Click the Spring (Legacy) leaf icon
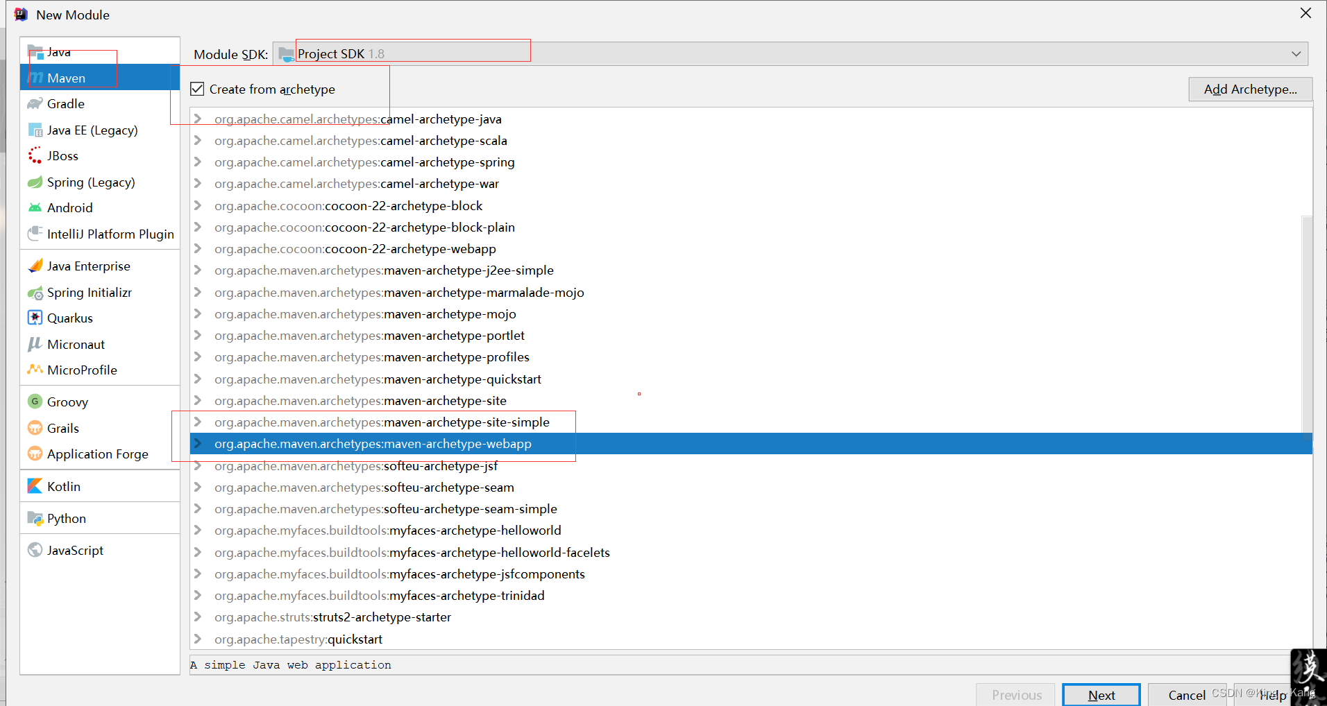This screenshot has width=1327, height=706. coord(35,182)
